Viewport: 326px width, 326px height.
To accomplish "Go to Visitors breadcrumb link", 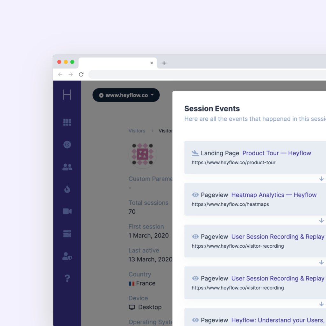I will (x=137, y=131).
